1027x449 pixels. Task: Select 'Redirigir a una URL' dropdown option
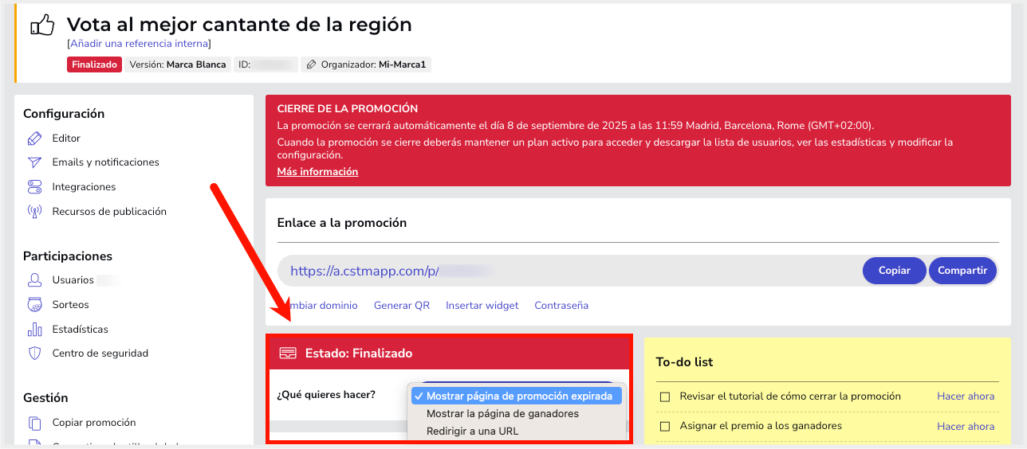(472, 431)
